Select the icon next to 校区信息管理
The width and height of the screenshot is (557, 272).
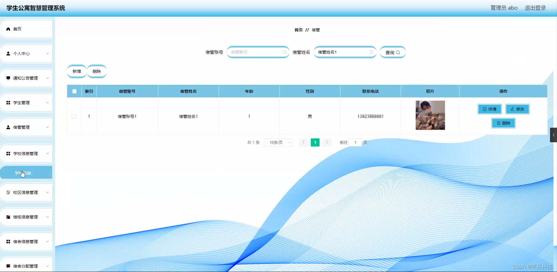[8, 192]
